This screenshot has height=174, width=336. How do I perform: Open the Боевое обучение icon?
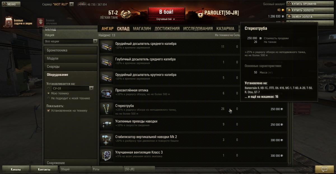point(41,22)
